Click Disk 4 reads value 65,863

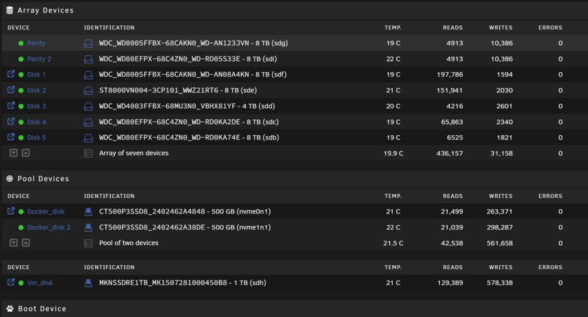(x=452, y=122)
